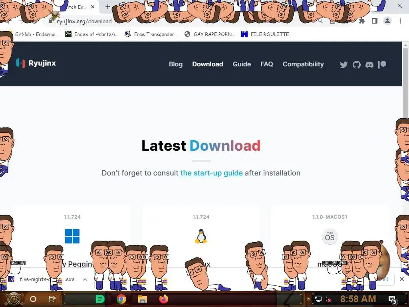Viewport: 409px width, 307px height.
Task: Open the Download nav item
Action: pos(208,64)
